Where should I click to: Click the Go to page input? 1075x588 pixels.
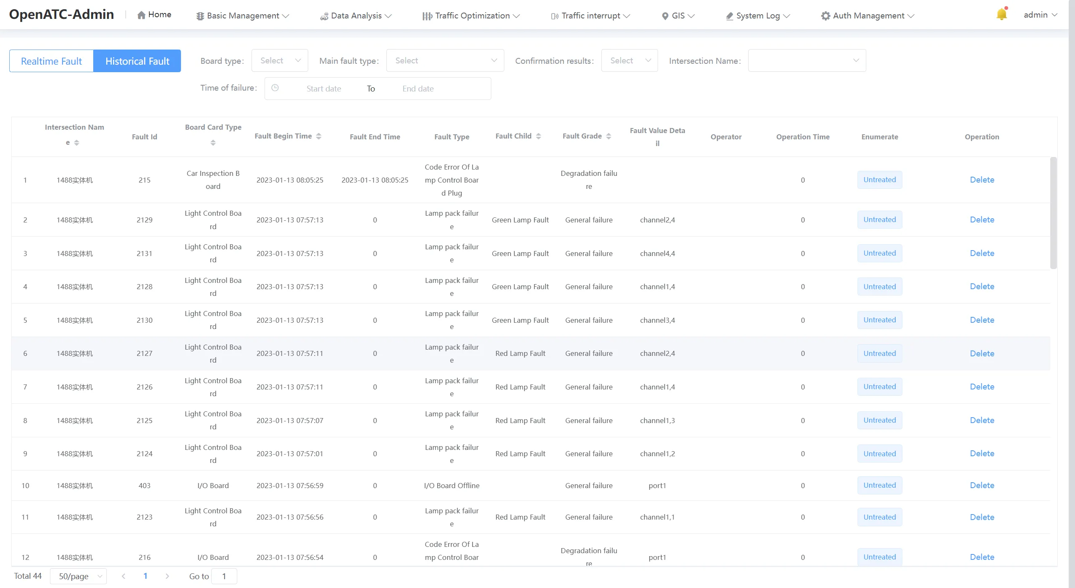[224, 576]
